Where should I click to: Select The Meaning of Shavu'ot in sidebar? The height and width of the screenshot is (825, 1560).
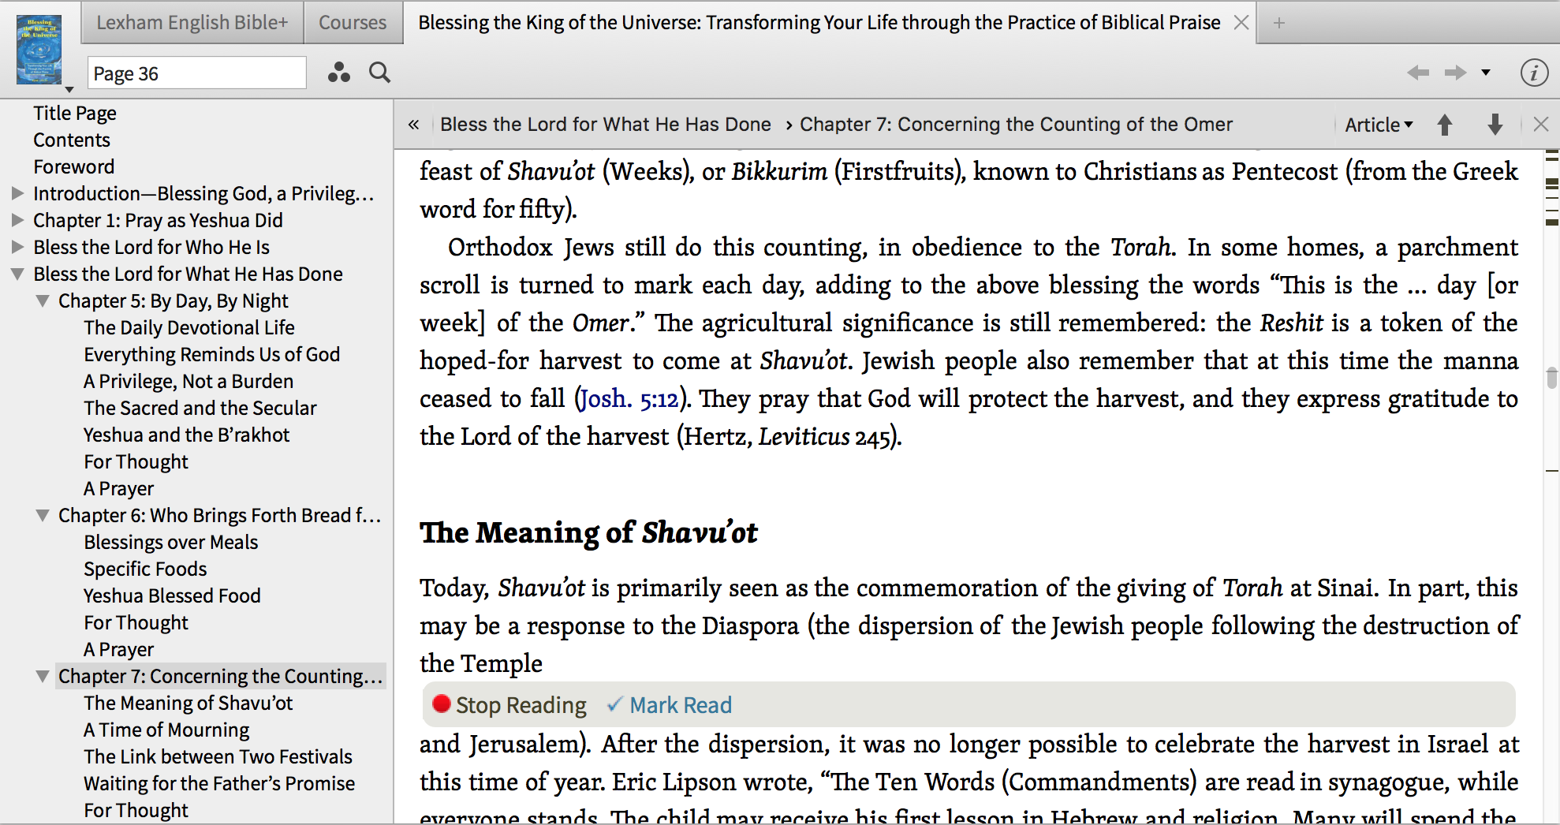click(x=188, y=703)
